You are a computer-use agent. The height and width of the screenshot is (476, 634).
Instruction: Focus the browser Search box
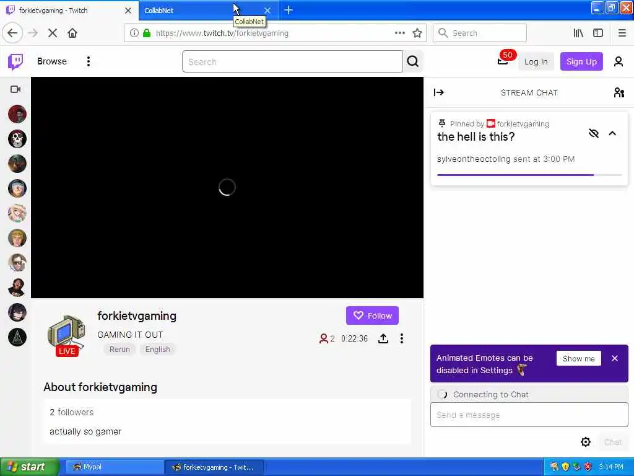pyautogui.click(x=480, y=33)
